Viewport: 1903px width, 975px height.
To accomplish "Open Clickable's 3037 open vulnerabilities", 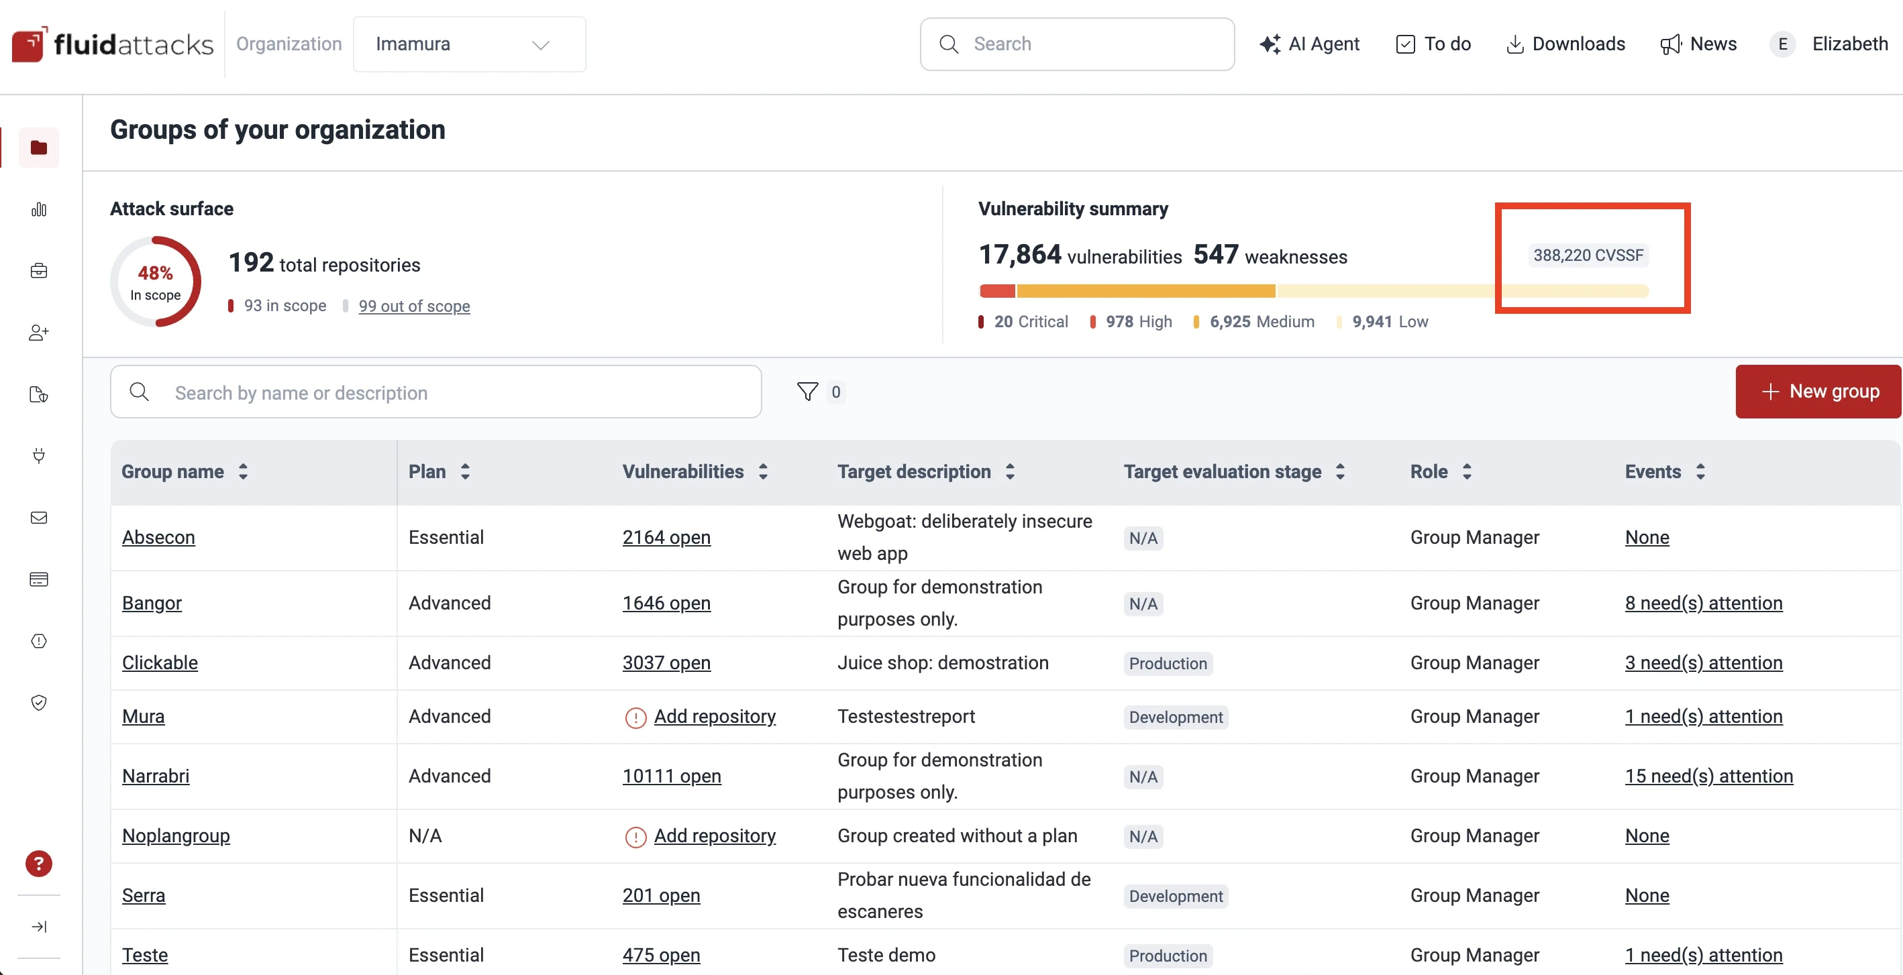I will click(x=666, y=663).
